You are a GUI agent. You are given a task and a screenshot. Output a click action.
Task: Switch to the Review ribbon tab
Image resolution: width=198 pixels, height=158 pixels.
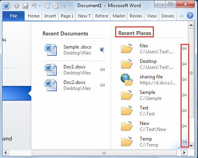tap(136, 16)
